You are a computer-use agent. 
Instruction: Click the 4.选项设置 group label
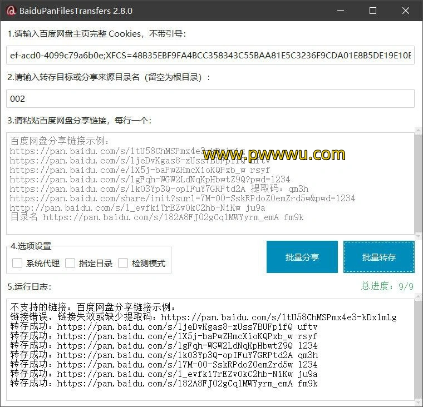31,246
